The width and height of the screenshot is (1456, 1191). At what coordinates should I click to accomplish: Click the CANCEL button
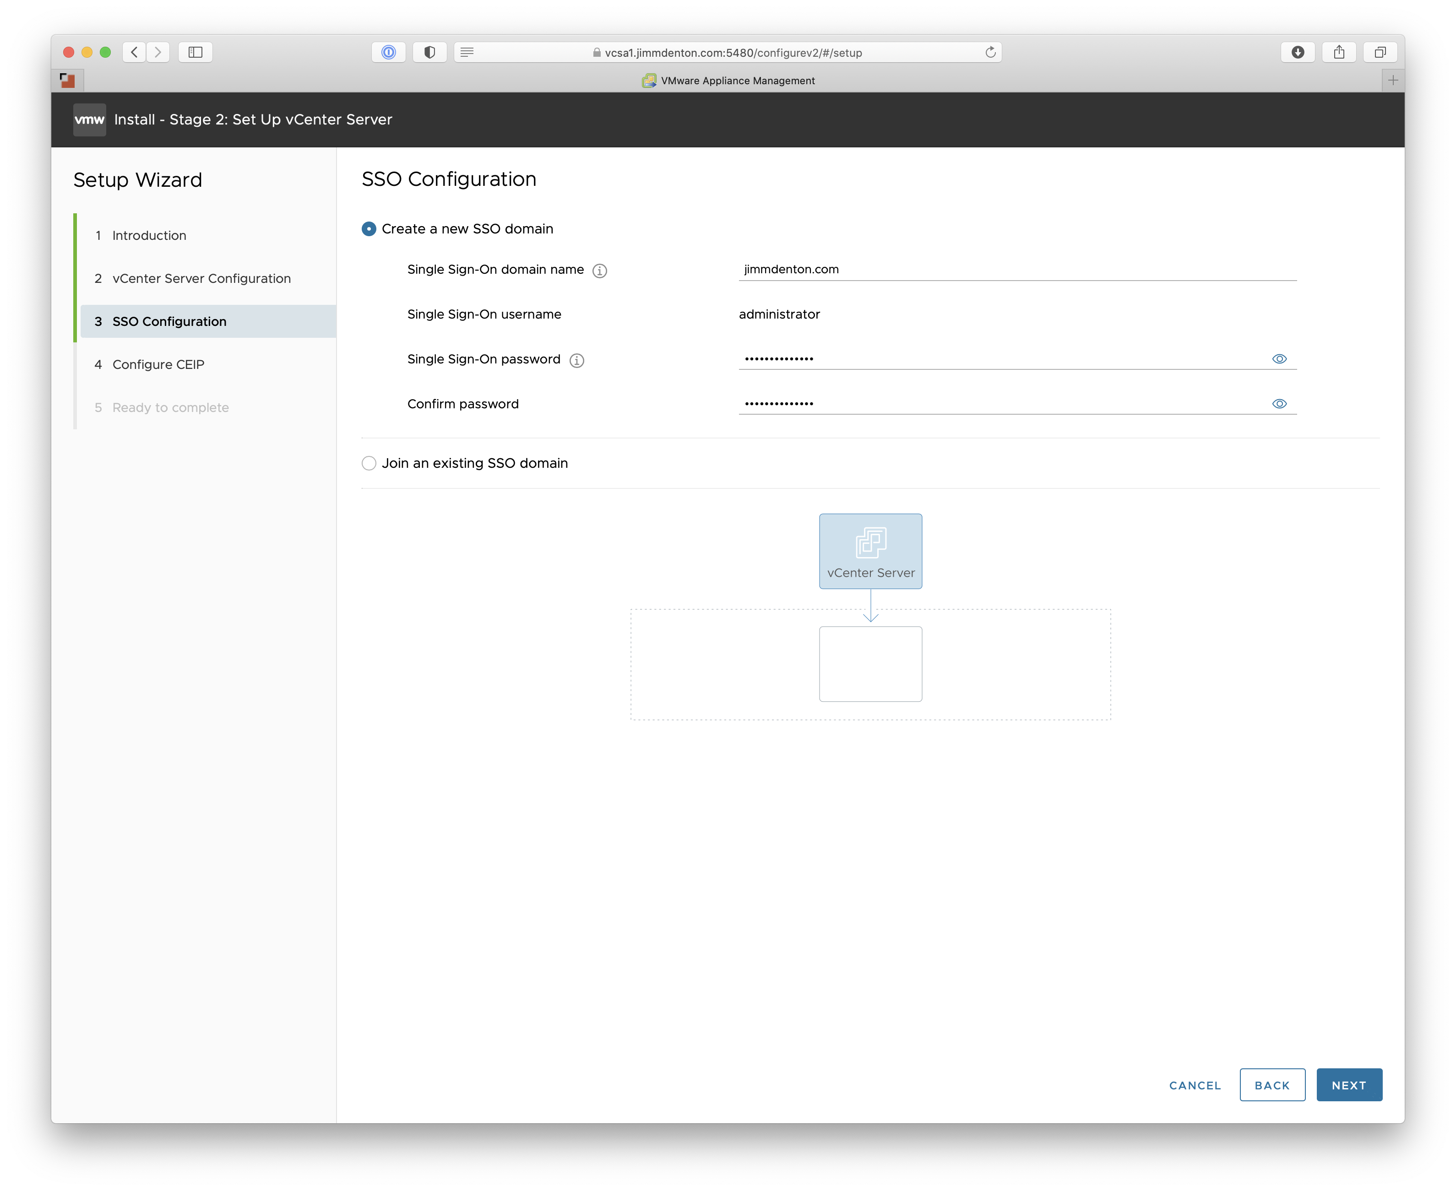coord(1195,1085)
